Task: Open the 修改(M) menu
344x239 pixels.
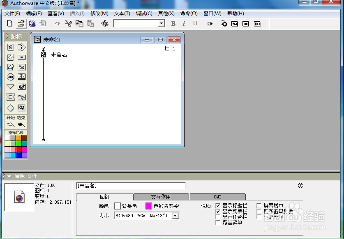Action: point(99,14)
